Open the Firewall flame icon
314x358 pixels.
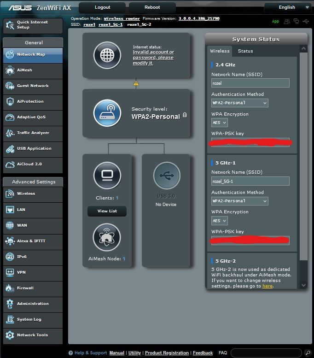[10, 288]
